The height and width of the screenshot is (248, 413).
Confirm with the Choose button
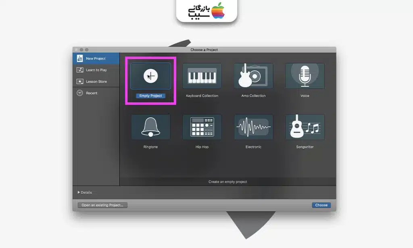coord(321,205)
